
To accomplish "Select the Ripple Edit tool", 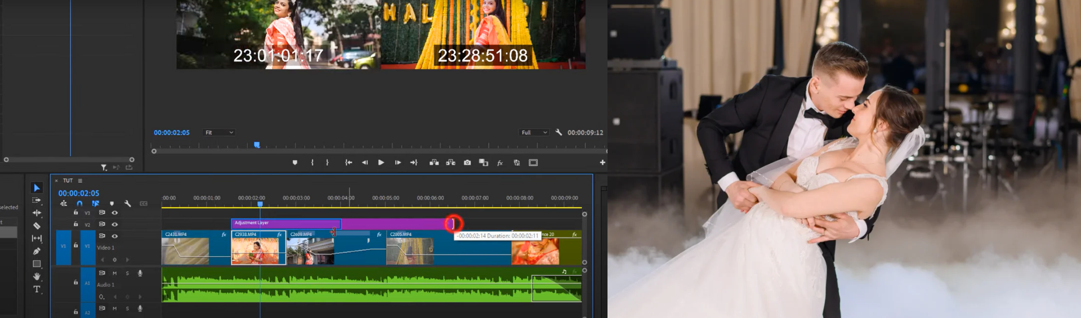I will coord(37,213).
